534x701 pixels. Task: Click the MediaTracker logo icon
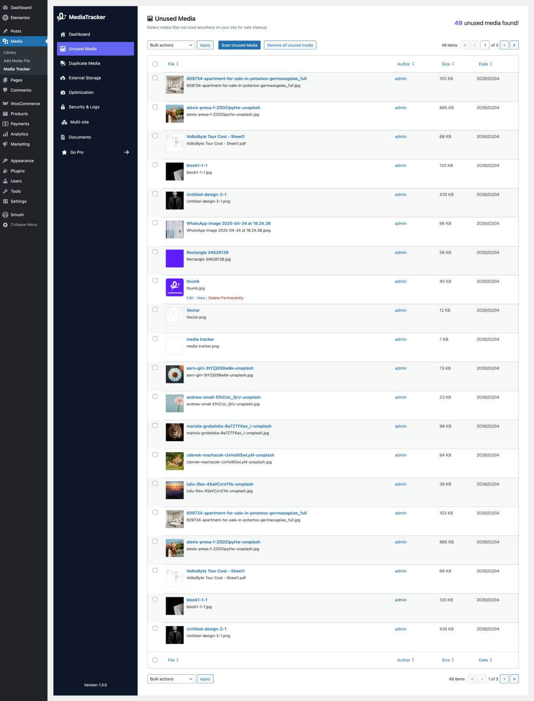[x=61, y=17]
